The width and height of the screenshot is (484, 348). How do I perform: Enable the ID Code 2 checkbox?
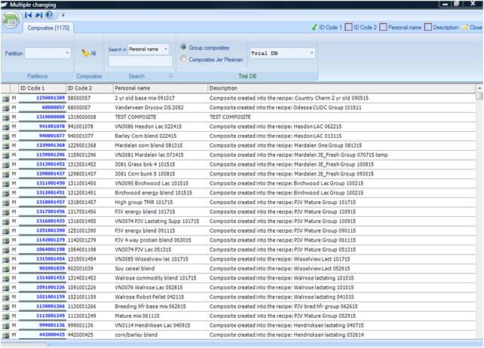[x=348, y=27]
